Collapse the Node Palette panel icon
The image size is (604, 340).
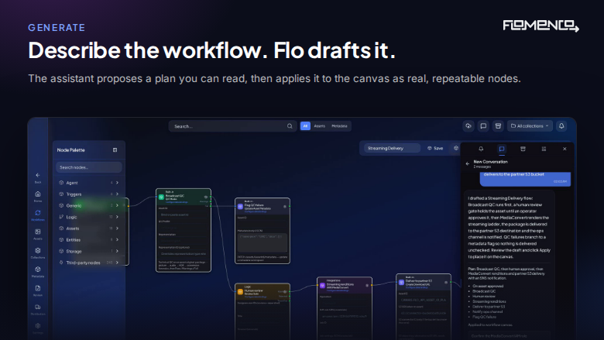click(115, 149)
